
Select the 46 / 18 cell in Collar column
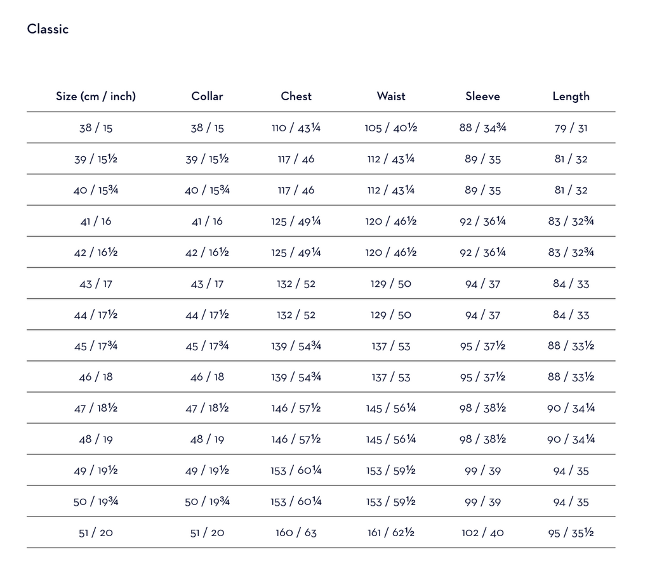(207, 378)
